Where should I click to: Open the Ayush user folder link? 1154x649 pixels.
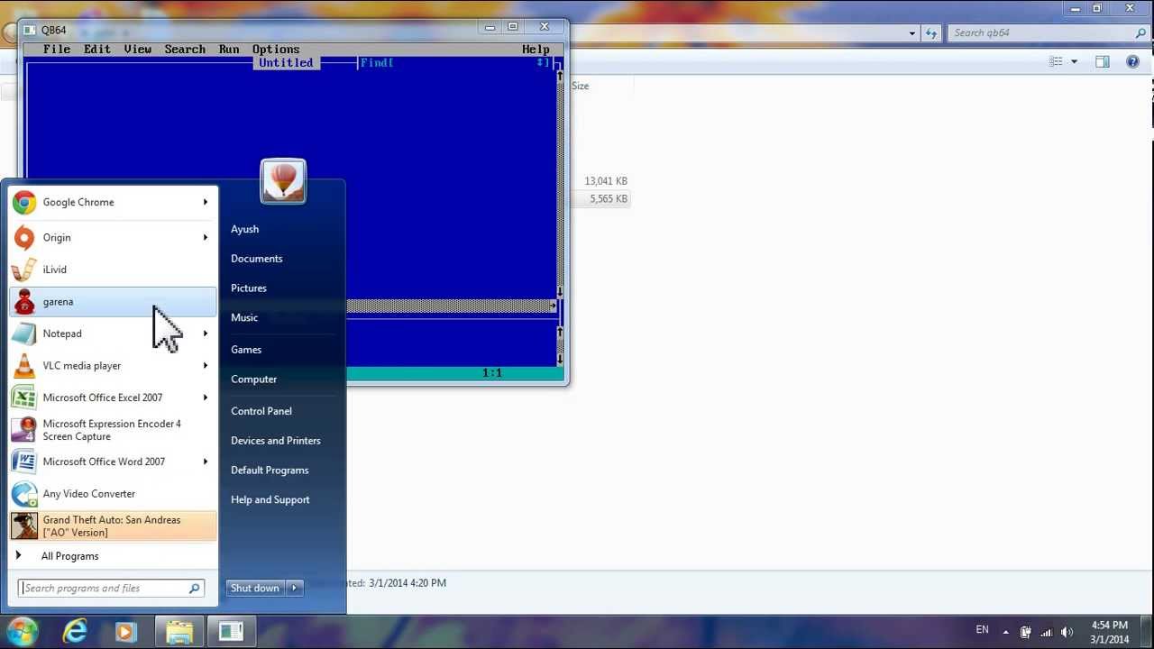tap(244, 229)
